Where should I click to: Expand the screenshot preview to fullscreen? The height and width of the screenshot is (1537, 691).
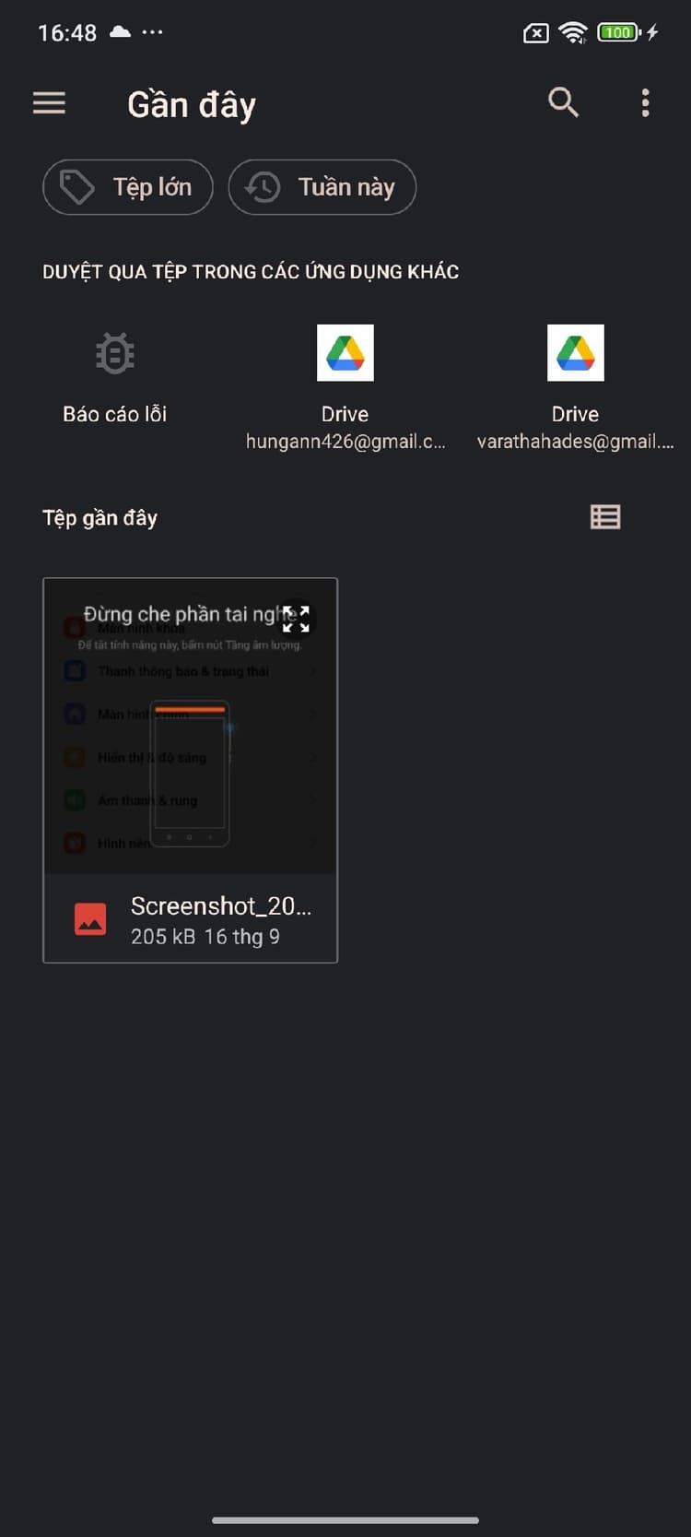point(296,619)
